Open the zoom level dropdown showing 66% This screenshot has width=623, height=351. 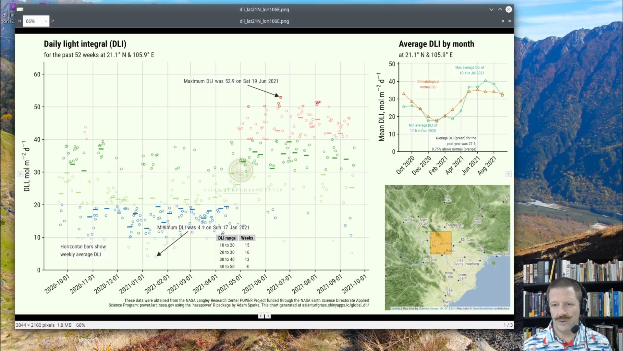45,21
